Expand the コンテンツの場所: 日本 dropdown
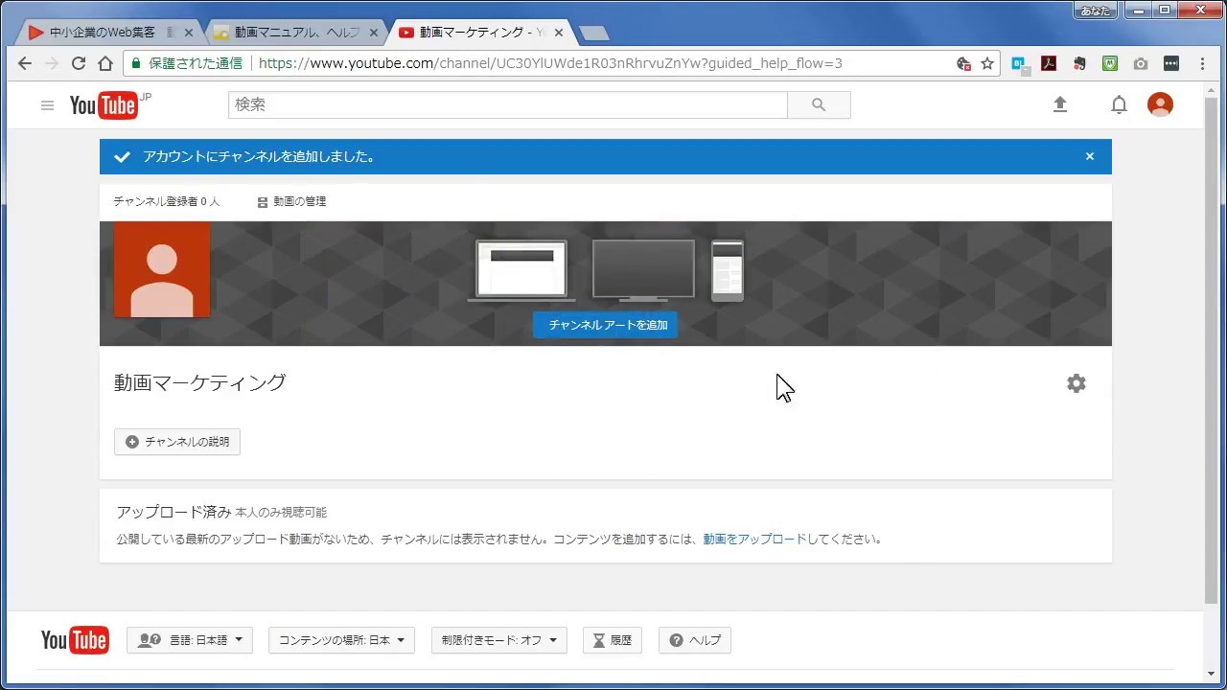This screenshot has width=1227, height=690. (341, 640)
